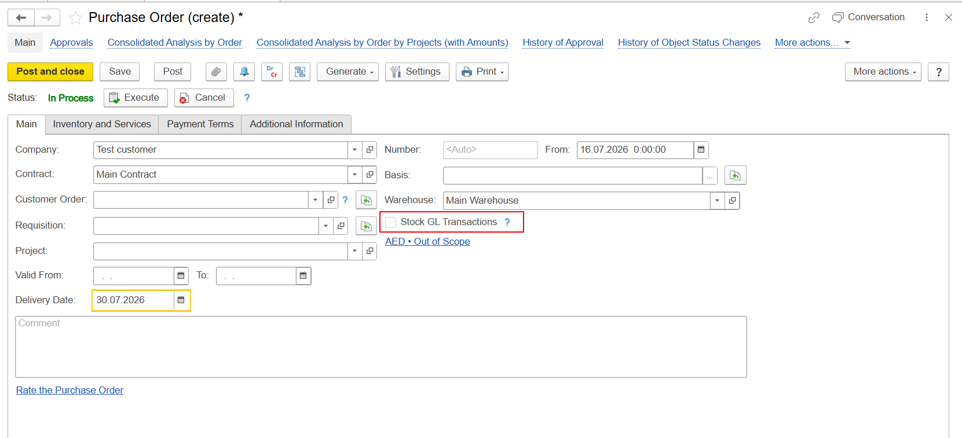Open the Contract record with its open icon
962x438 pixels.
coord(370,174)
